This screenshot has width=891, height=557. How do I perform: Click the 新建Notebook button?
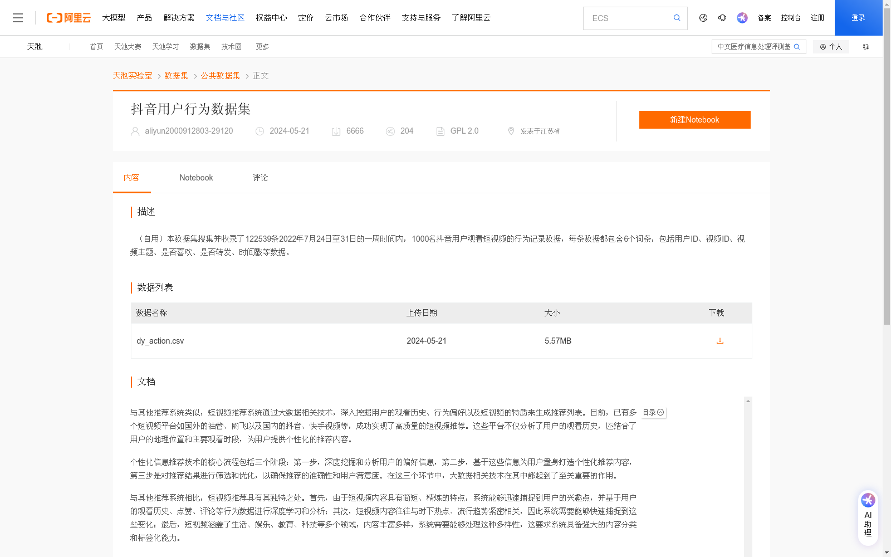tap(694, 119)
